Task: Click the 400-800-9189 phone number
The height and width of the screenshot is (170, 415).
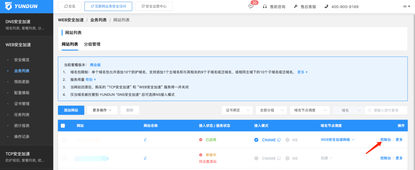Action: pyautogui.click(x=345, y=6)
